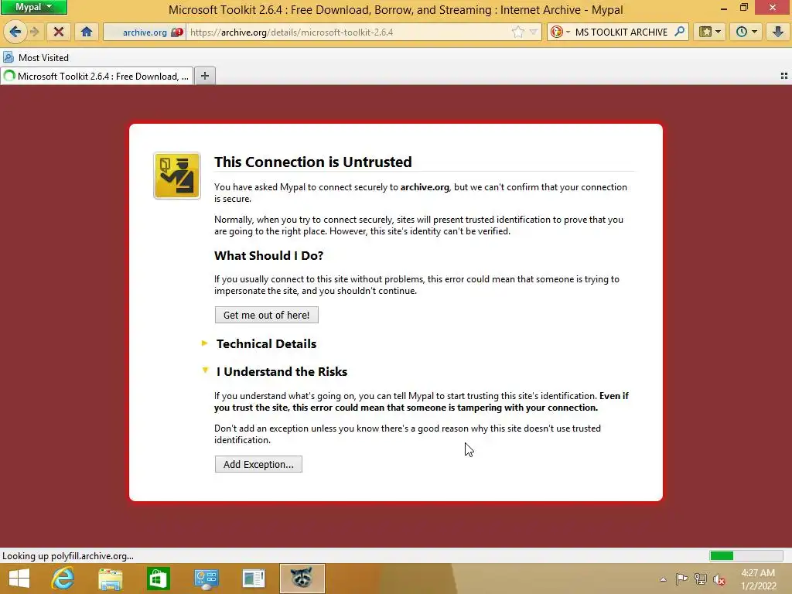Open the Downloads arrow button
The height and width of the screenshot is (594, 792).
[x=778, y=32]
